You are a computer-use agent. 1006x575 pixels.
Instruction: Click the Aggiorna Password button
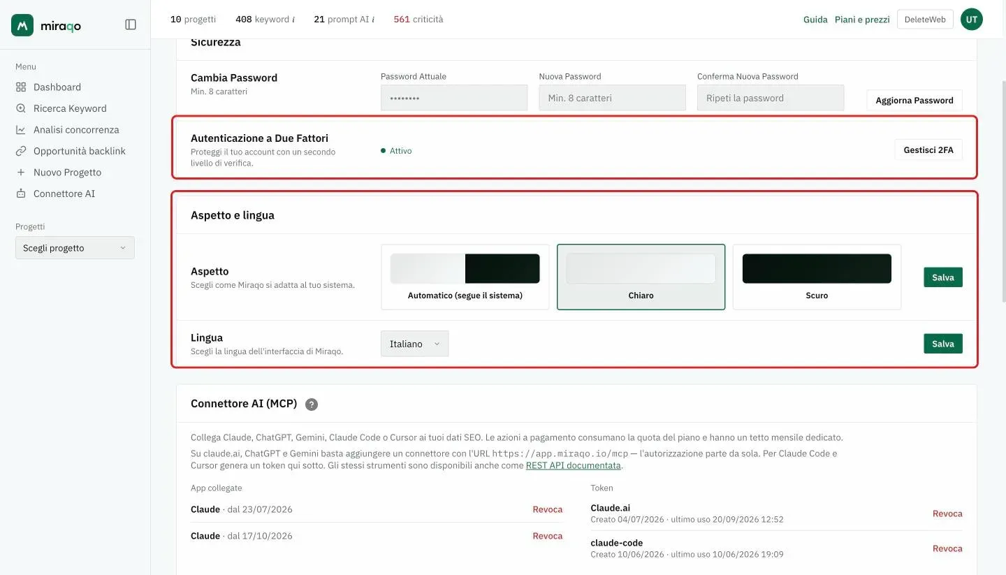tap(914, 101)
